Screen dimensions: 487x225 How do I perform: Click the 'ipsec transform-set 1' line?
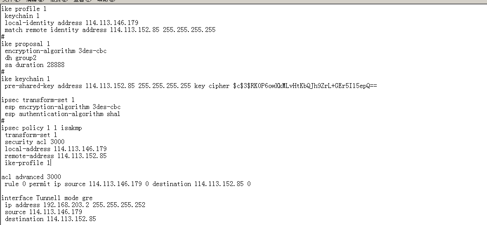38,100
